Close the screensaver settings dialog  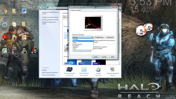point(115,7)
